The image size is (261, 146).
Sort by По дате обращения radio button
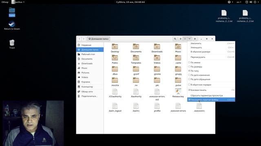click(x=189, y=79)
